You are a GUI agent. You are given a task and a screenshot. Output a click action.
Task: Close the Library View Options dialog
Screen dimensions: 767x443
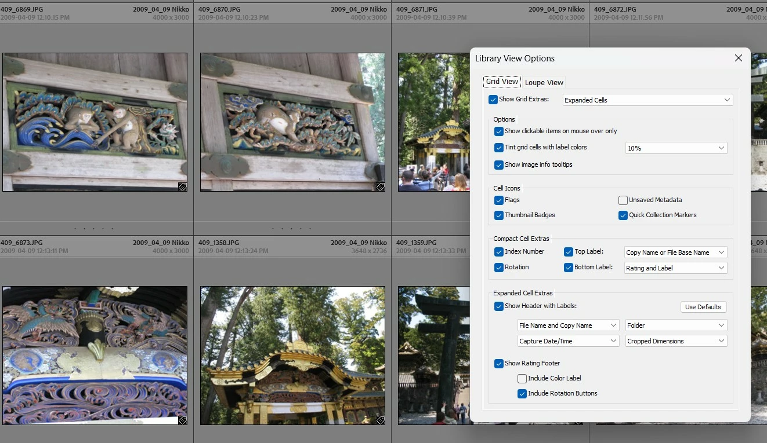pyautogui.click(x=738, y=58)
